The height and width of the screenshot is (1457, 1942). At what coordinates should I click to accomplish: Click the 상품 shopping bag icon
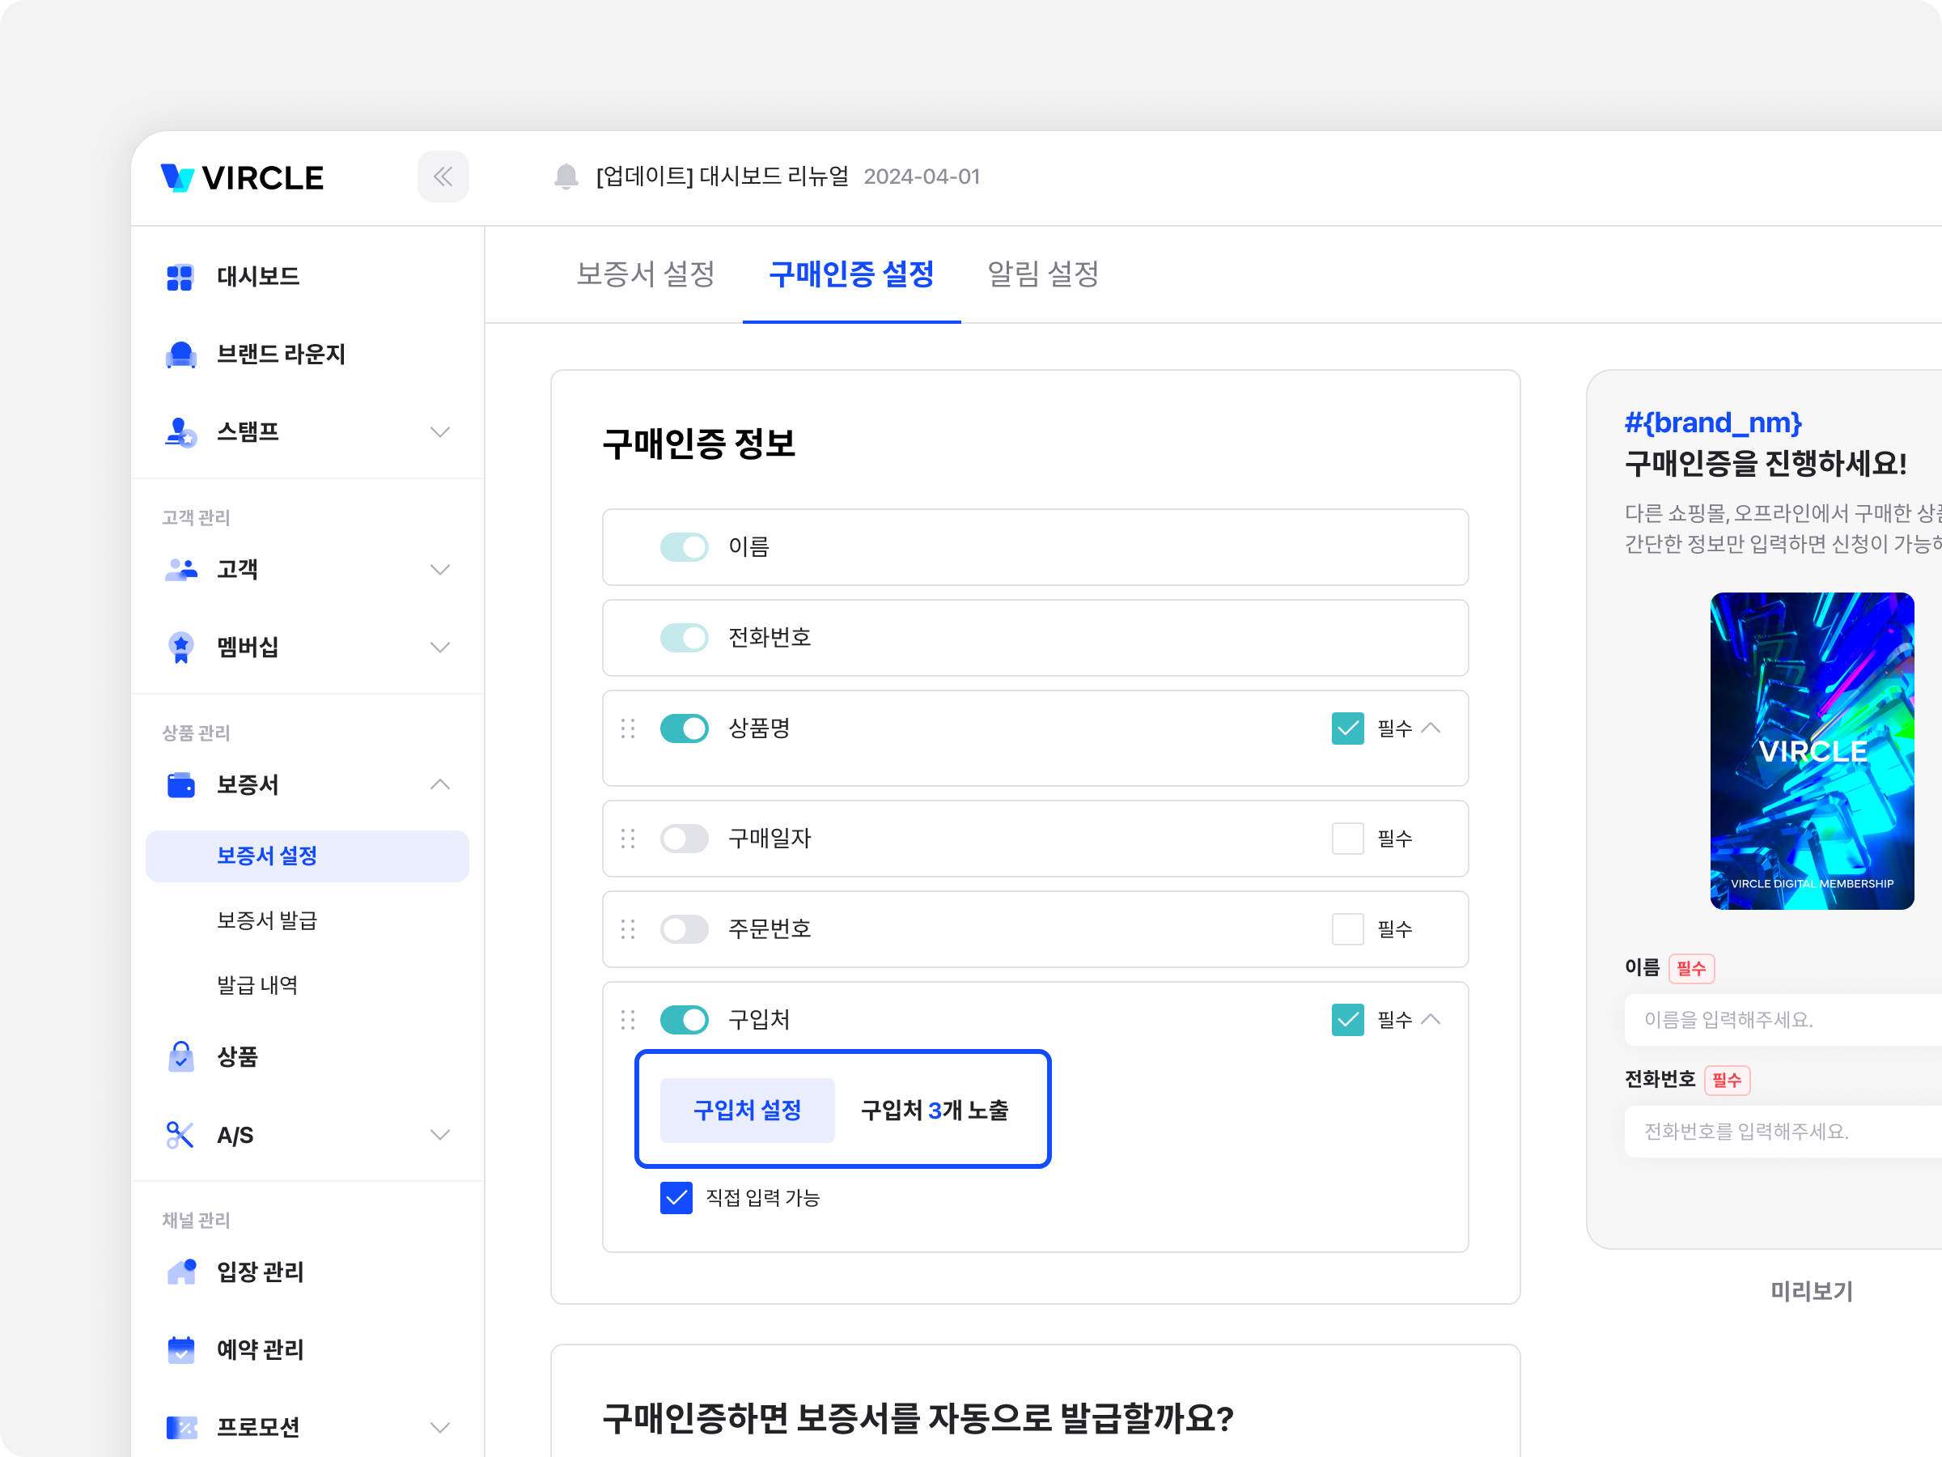(x=181, y=1057)
